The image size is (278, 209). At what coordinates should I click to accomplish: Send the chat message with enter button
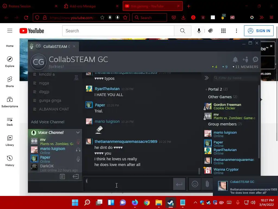(179, 184)
